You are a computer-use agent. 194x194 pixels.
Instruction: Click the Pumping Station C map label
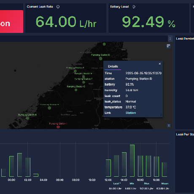click(76, 86)
